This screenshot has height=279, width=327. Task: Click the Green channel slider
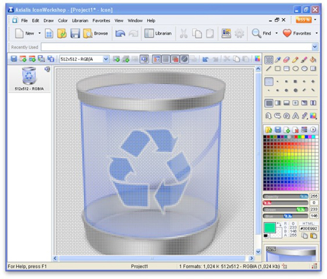pos(286,210)
